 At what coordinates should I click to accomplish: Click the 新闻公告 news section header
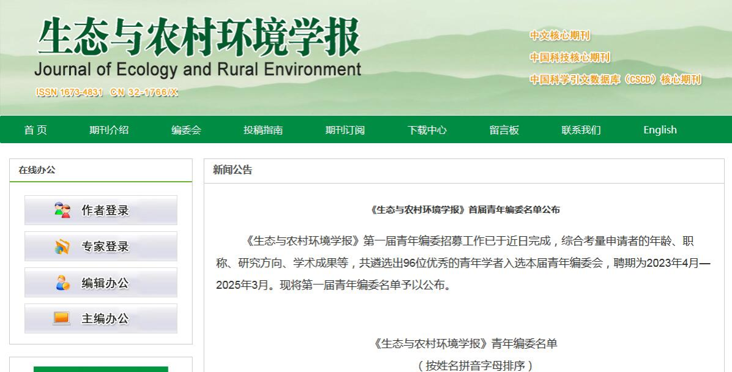coord(233,170)
